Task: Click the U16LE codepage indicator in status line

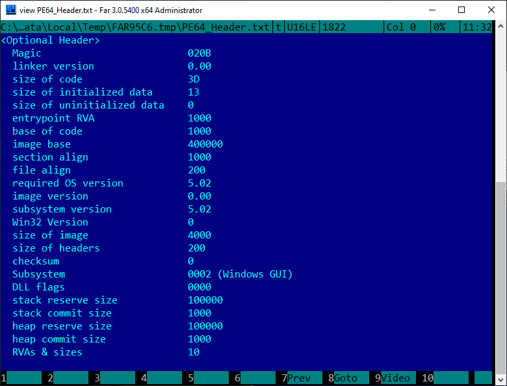Action: 302,27
